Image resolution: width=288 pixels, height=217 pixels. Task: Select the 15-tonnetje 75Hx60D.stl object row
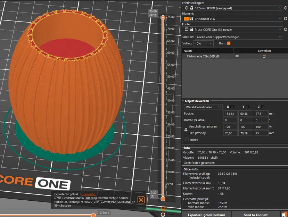pos(235,56)
